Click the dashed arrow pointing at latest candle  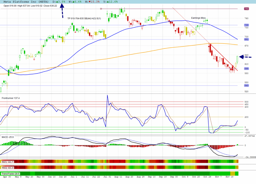click(x=245, y=57)
